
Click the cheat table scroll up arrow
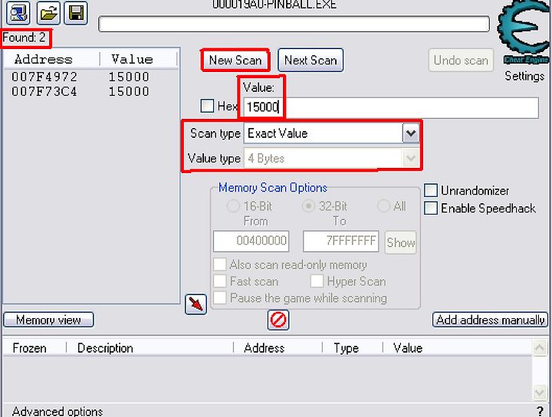(540, 348)
